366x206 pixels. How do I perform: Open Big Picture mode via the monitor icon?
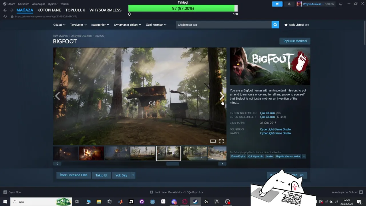click(x=341, y=4)
